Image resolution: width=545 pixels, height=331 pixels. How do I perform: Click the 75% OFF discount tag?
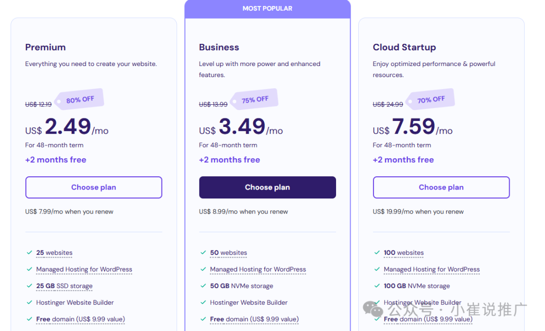254,100
